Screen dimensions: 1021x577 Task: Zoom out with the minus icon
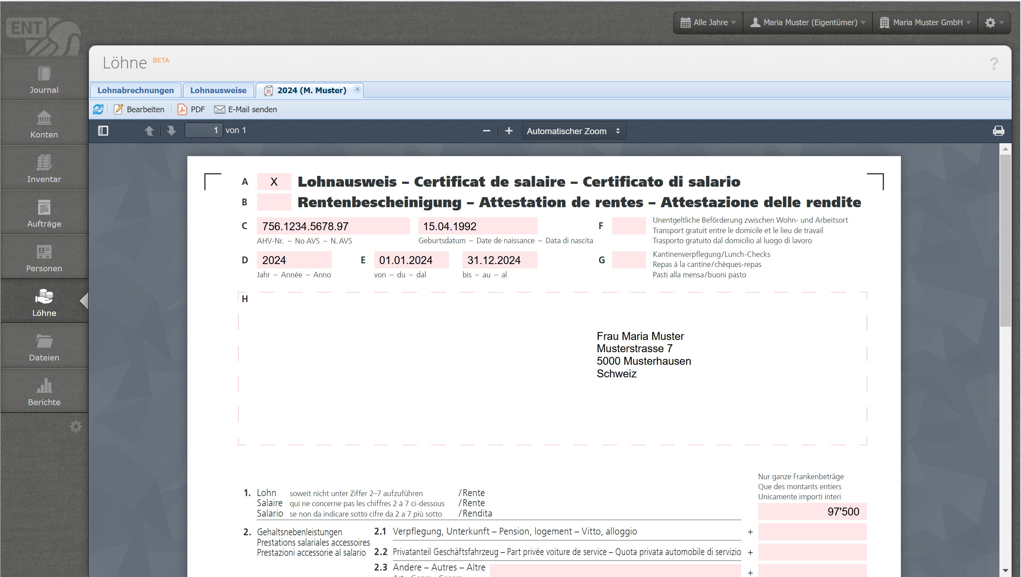(x=486, y=131)
